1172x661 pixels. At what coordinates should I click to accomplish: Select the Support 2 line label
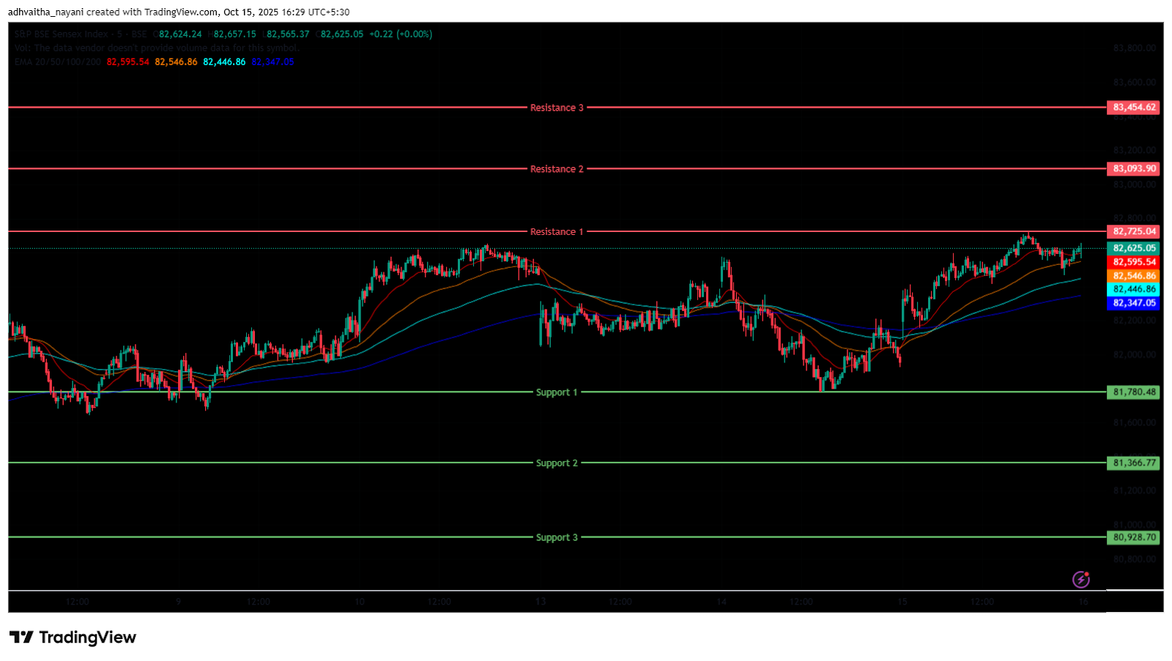(557, 463)
